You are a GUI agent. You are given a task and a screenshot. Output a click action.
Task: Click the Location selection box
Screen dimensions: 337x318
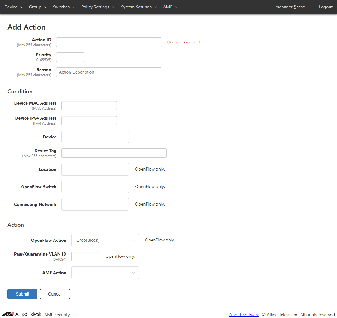pyautogui.click(x=95, y=169)
